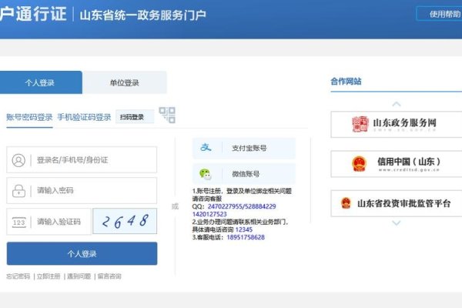Select 手机验证码登录 login method
The image size is (462, 308).
(84, 117)
